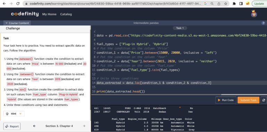Open My Home page
This screenshot has height=132, width=267.
(49, 14)
